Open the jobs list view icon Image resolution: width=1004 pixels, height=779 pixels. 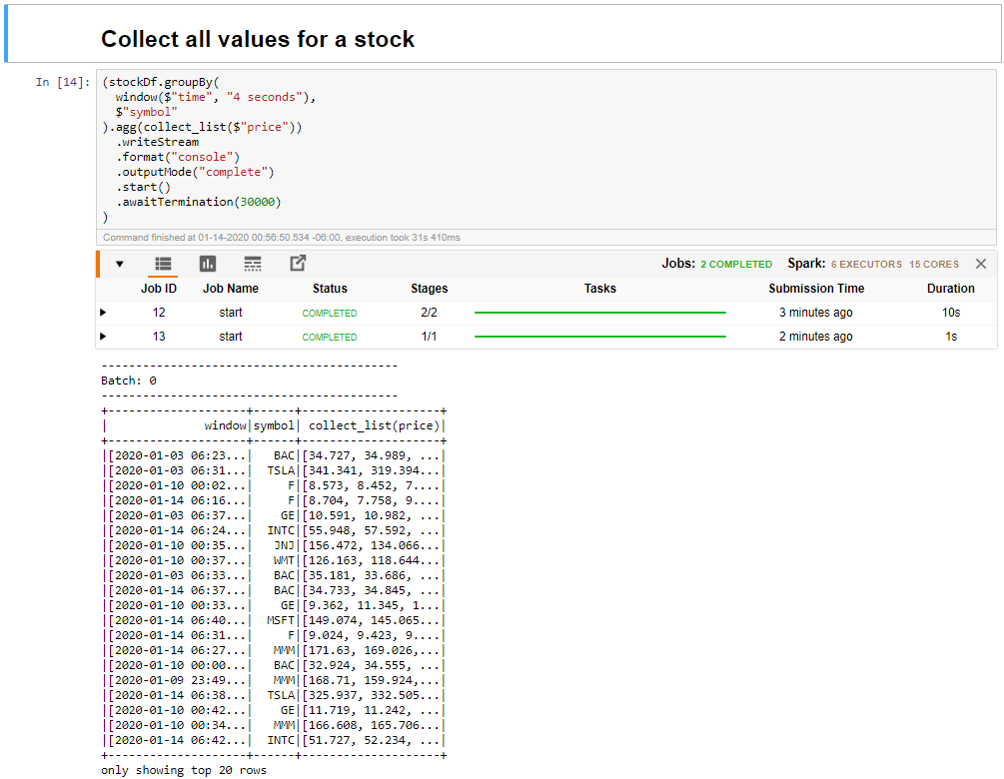click(162, 263)
